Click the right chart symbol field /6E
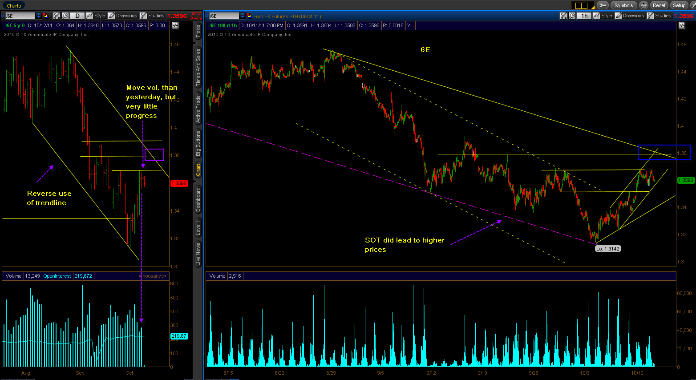Viewport: 696px width, 380px height. (223, 16)
